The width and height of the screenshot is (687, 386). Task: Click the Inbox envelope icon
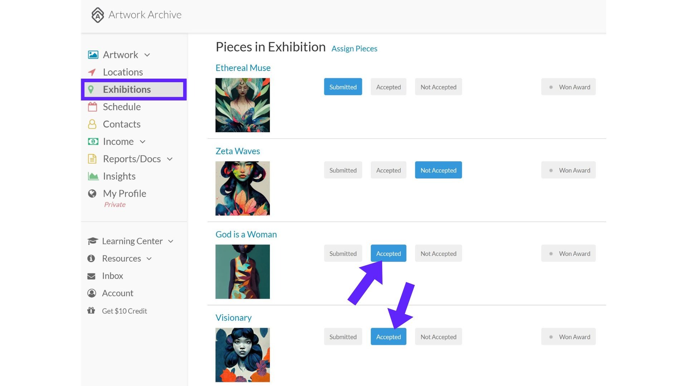[91, 276]
